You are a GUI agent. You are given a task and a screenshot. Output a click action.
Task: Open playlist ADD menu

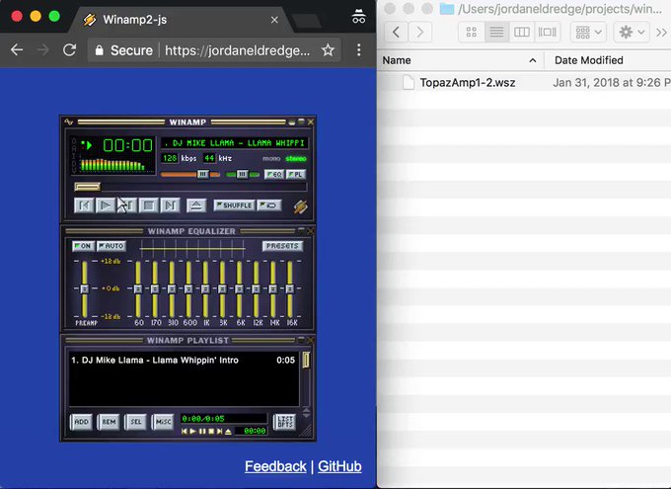click(81, 422)
